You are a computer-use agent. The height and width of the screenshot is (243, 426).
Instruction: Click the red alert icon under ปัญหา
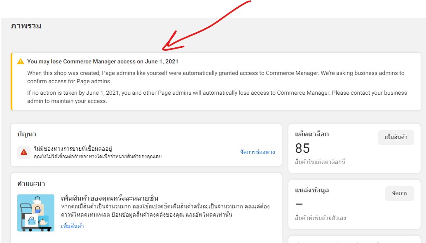tap(23, 152)
